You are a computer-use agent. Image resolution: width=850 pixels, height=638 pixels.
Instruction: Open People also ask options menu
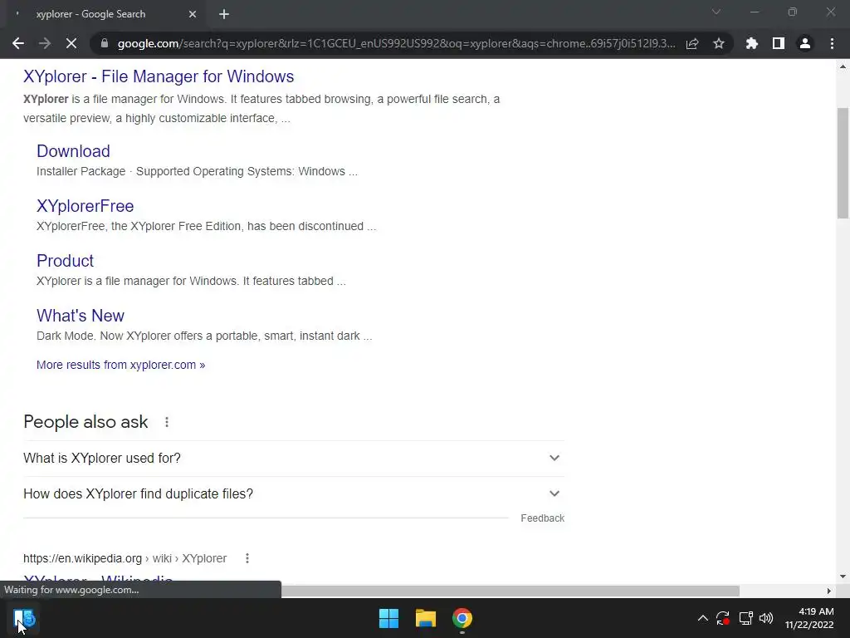[x=167, y=422]
